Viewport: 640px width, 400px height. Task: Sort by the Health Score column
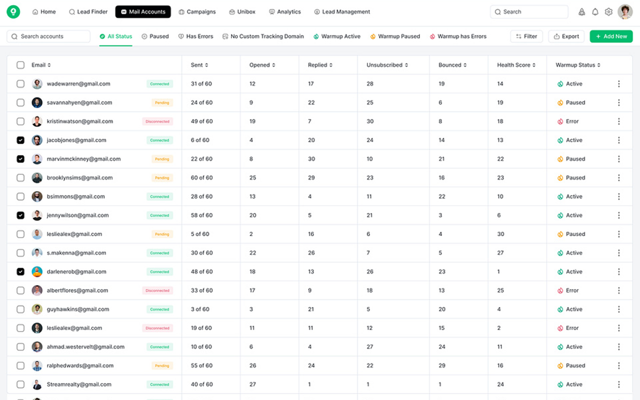pyautogui.click(x=516, y=65)
